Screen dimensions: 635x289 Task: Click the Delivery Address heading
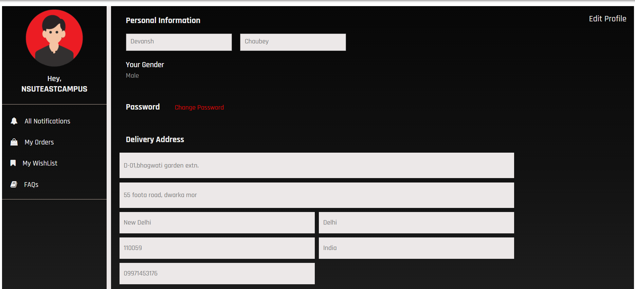(x=155, y=139)
